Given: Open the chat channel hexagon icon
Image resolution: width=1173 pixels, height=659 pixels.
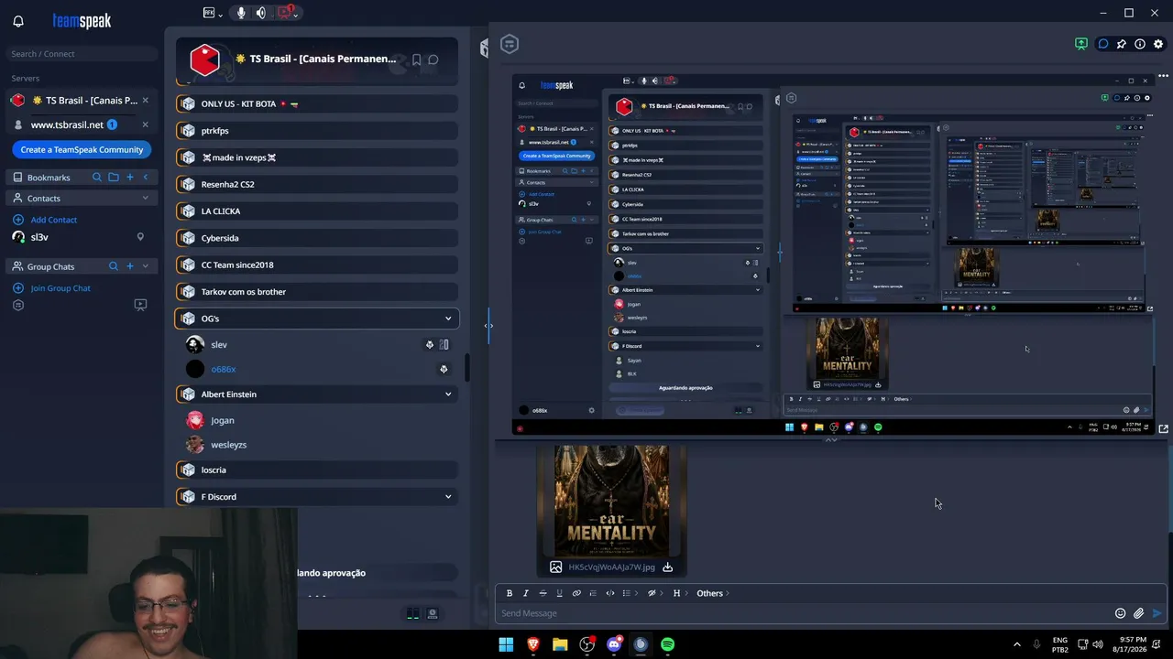Looking at the screenshot, I should point(510,44).
